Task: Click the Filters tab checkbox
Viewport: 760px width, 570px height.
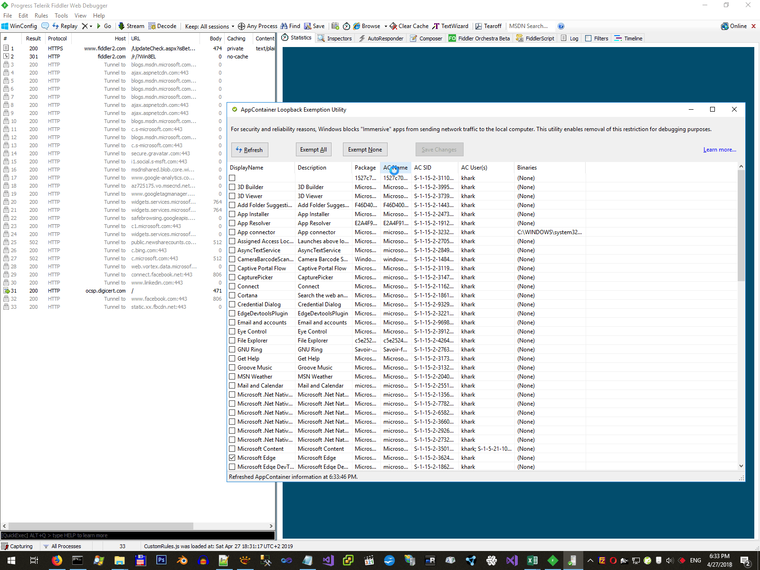Action: [x=589, y=38]
